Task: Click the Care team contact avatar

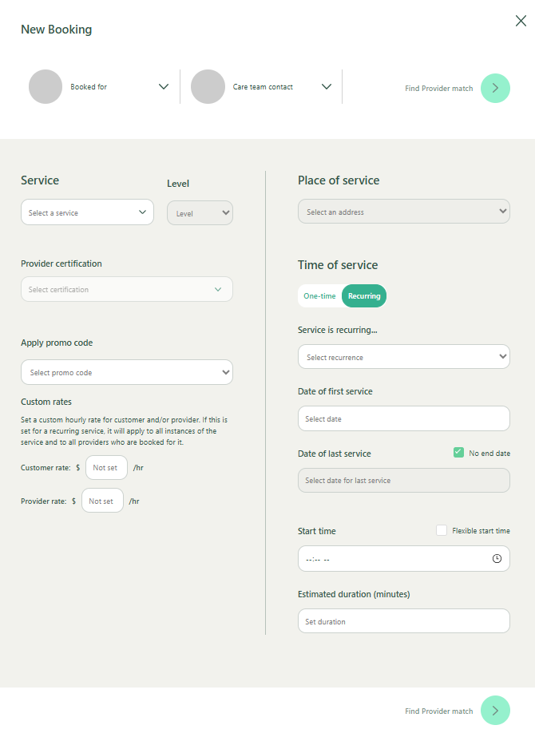Action: point(208,87)
